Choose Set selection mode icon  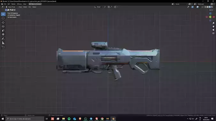click(6, 10)
